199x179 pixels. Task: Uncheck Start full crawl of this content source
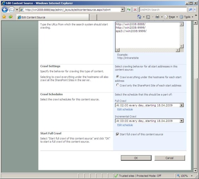[x=117, y=134]
